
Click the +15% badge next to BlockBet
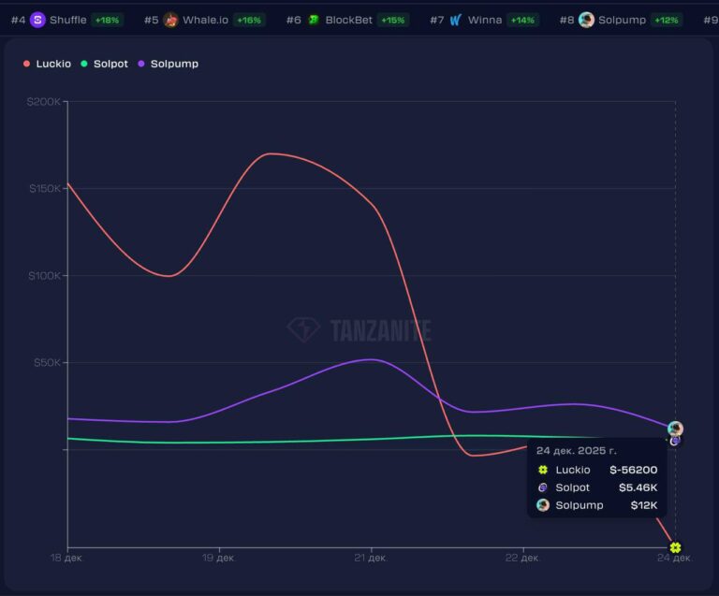point(393,21)
